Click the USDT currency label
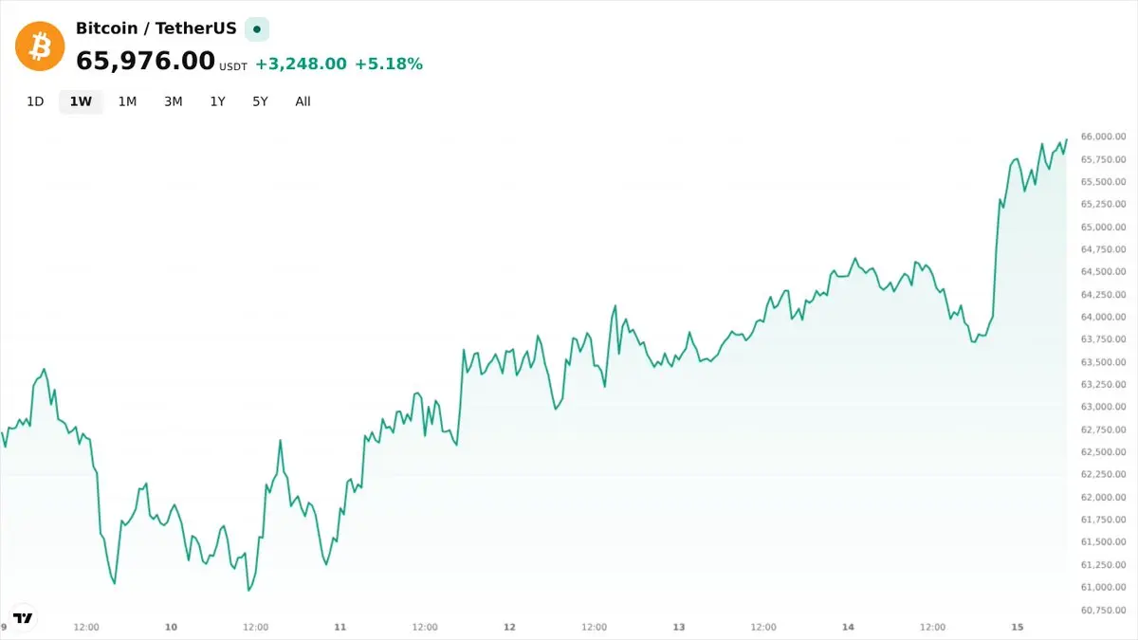1138x640 pixels. 233,67
